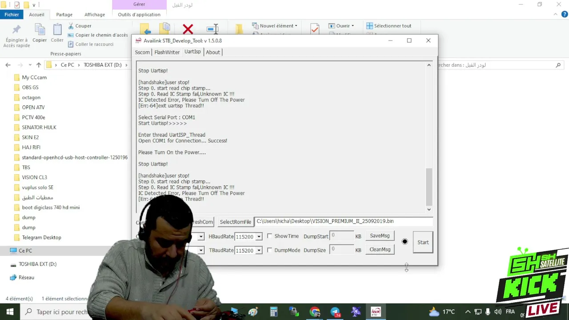Click the Explorer back arrow

coord(8,65)
